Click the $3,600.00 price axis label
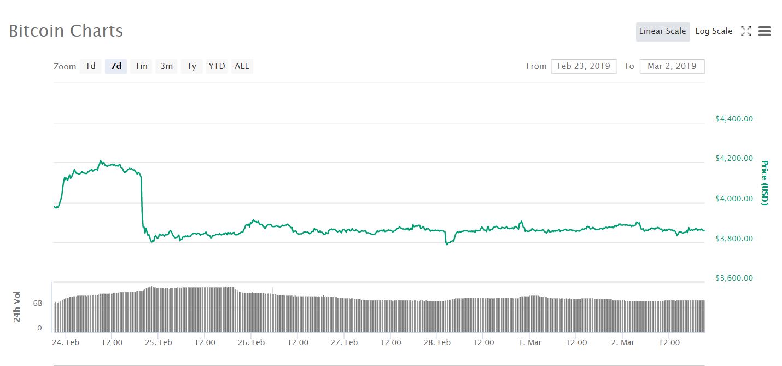782x366 pixels. [x=734, y=278]
